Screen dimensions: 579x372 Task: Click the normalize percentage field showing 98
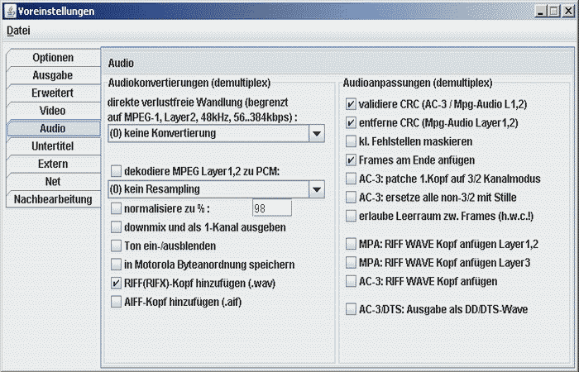271,208
